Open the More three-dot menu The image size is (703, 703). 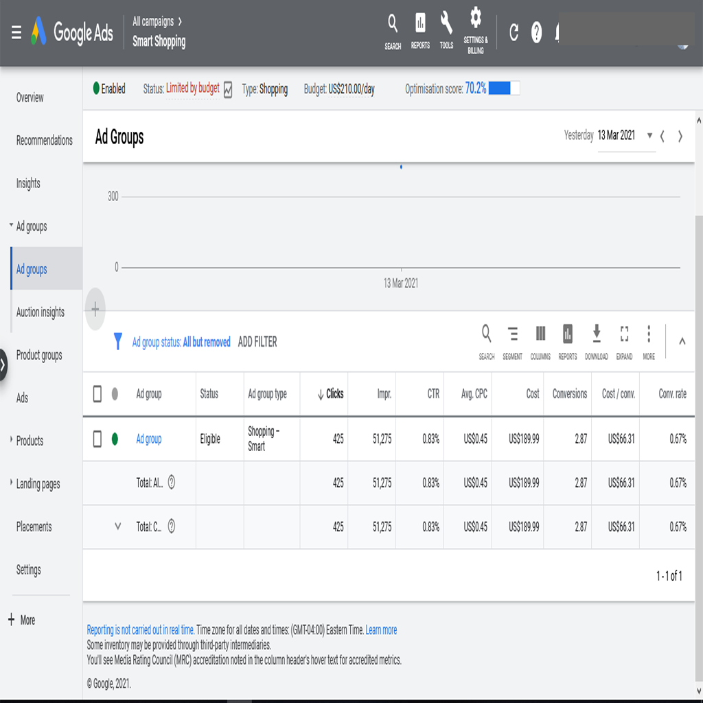point(649,342)
